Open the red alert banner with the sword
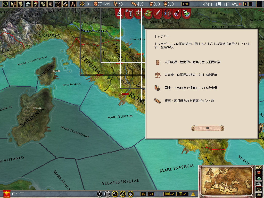 coord(158,13)
